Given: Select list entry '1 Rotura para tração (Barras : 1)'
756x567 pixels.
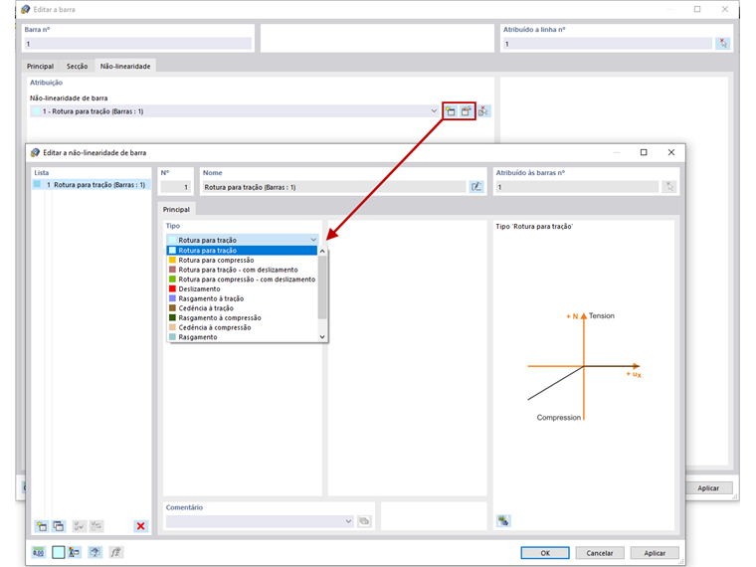Looking at the screenshot, I should point(92,185).
